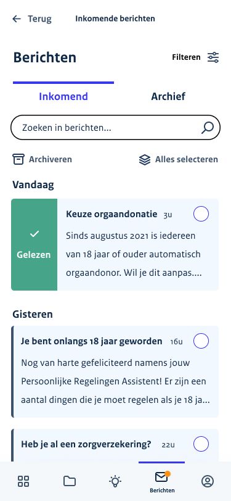This screenshot has height=501, width=231.
Task: Go back with the Terug arrow
Action: [x=16, y=19]
